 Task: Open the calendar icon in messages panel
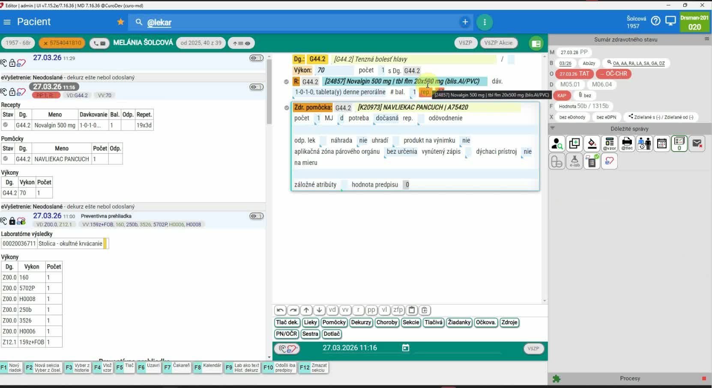pyautogui.click(x=662, y=144)
